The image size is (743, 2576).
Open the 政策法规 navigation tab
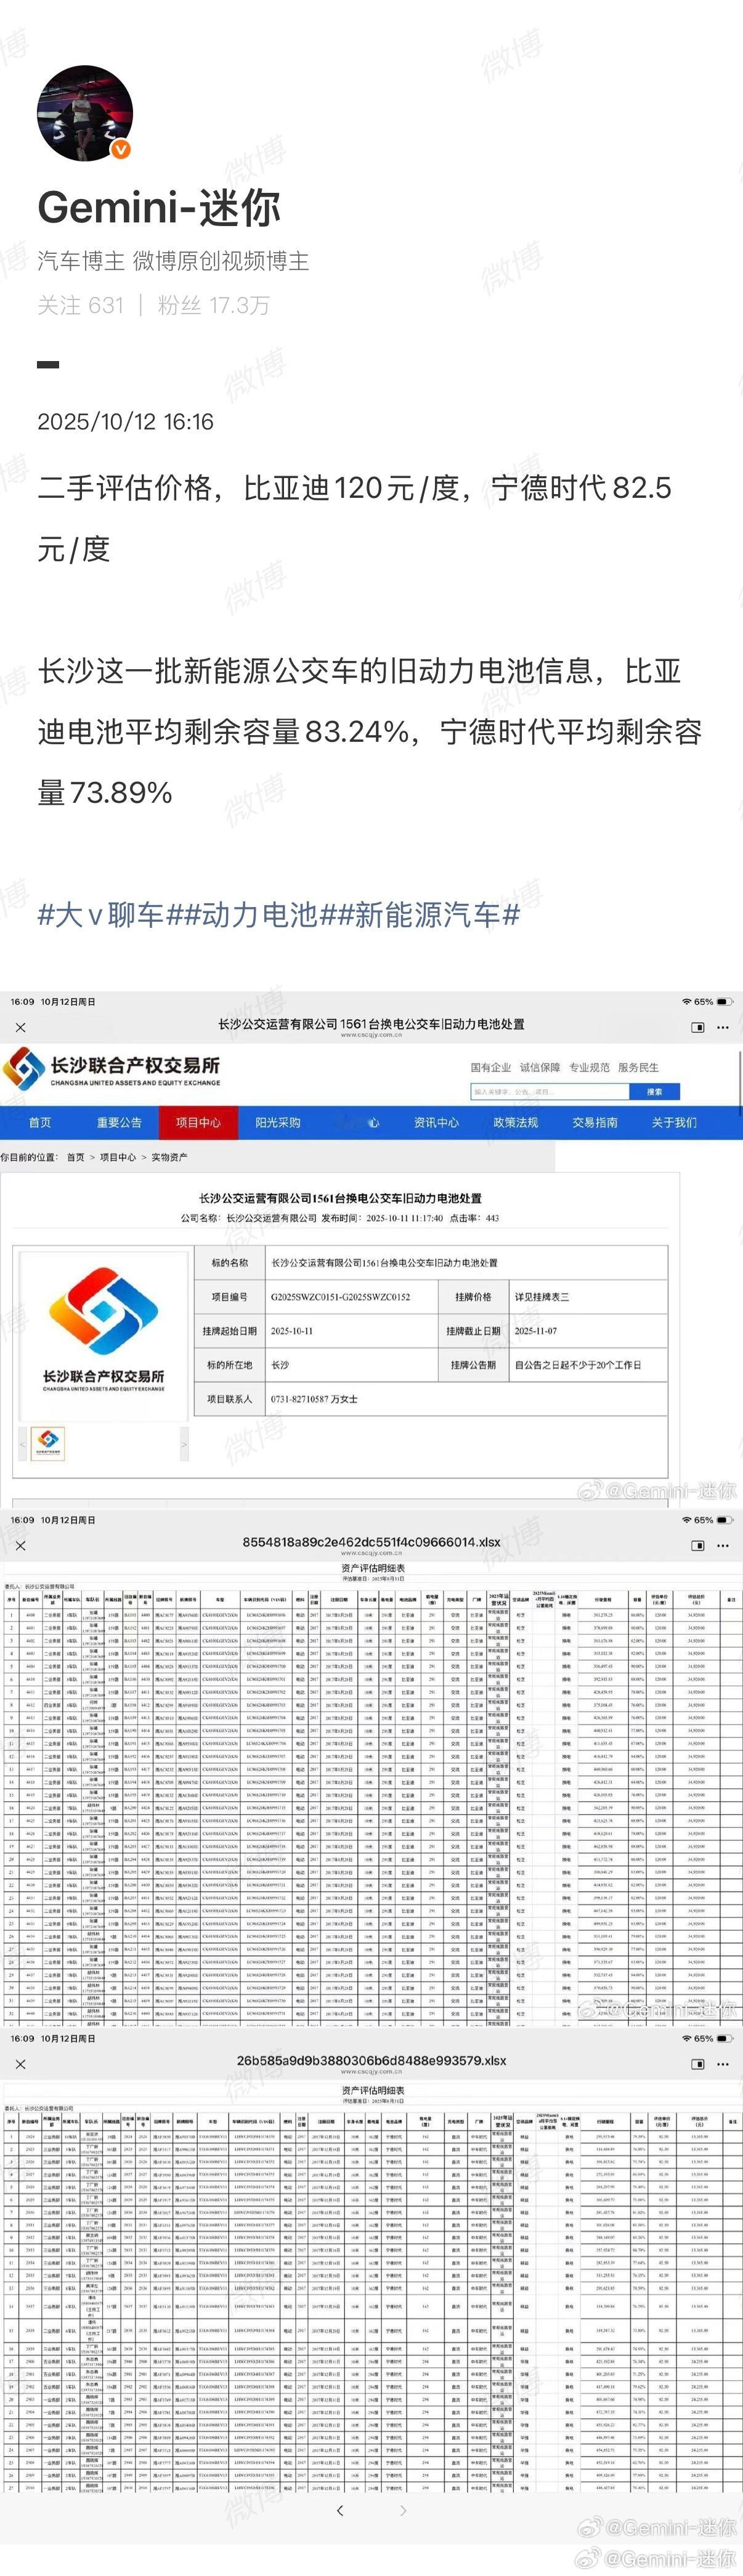point(515,1122)
